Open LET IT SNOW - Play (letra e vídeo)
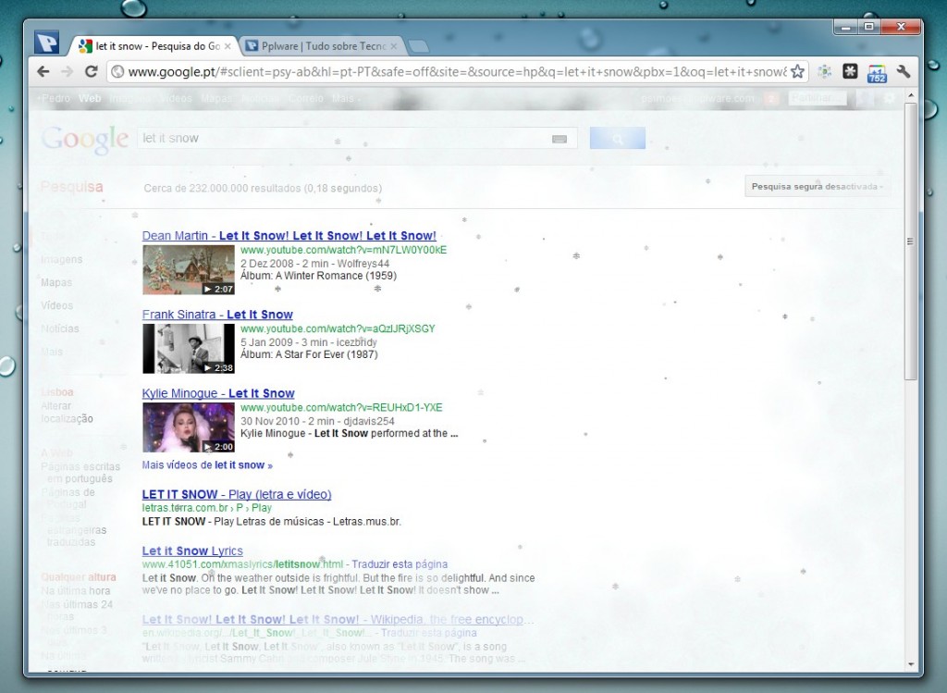The image size is (947, 693). click(x=237, y=494)
